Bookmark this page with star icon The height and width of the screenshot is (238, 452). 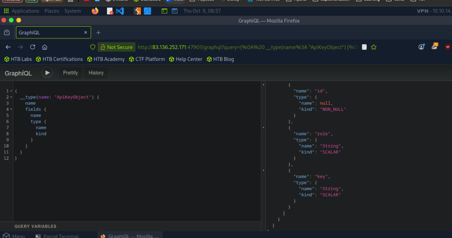pyautogui.click(x=374, y=47)
